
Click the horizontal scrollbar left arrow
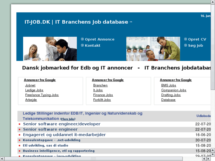click(2, 159)
